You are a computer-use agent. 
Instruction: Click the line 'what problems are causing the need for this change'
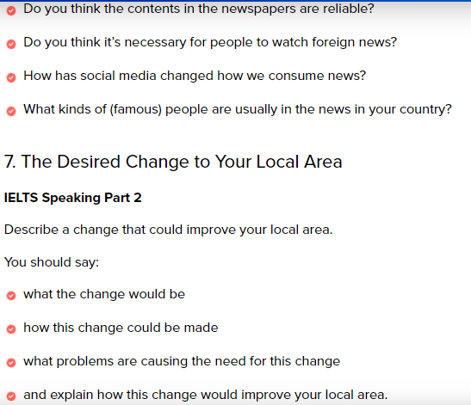(182, 361)
